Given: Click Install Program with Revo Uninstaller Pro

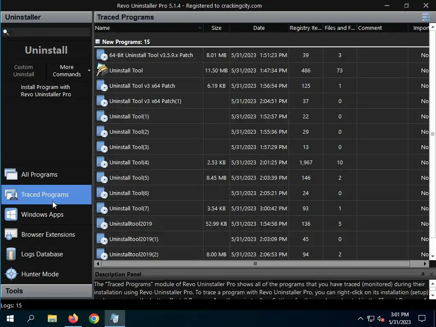Looking at the screenshot, I should (46, 91).
